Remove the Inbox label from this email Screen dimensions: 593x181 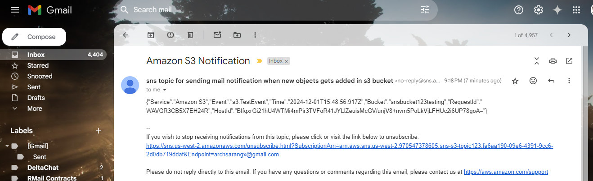287,61
